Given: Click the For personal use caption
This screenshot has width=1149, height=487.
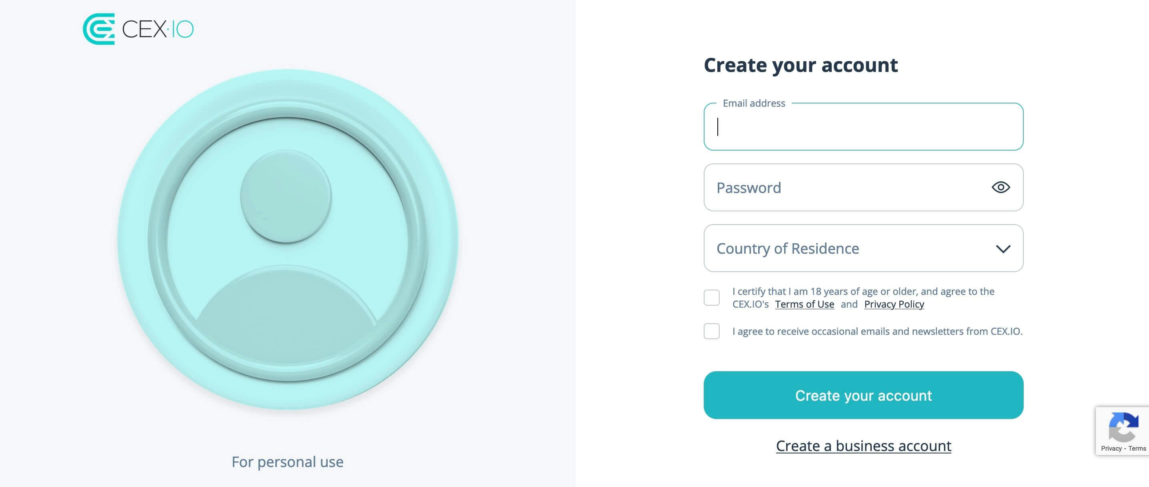Looking at the screenshot, I should pos(287,462).
